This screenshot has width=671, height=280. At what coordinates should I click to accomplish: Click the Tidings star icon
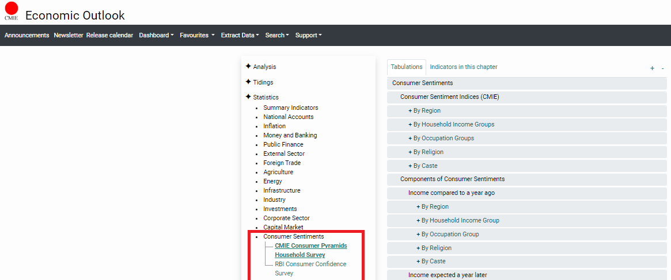coord(248,82)
